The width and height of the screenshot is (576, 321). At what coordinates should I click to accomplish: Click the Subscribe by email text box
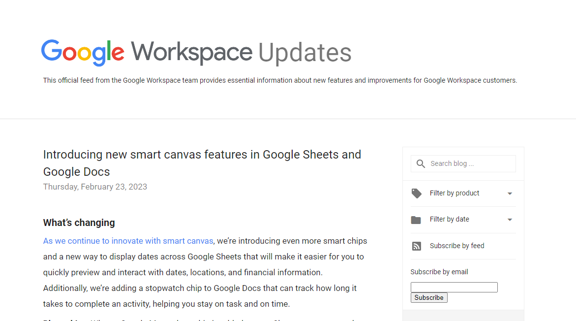pos(454,287)
